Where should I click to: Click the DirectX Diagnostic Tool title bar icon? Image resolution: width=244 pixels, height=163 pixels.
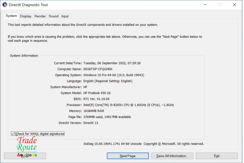tap(5, 5)
